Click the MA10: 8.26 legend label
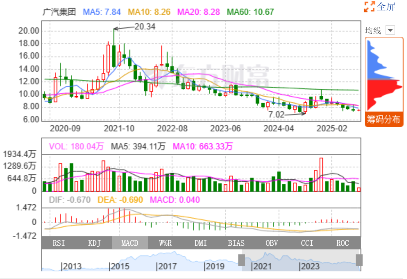The width and height of the screenshot is (407, 279). click(149, 12)
